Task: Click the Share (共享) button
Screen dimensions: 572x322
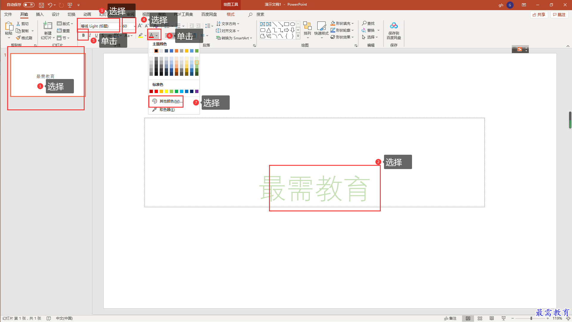Action: click(x=539, y=15)
